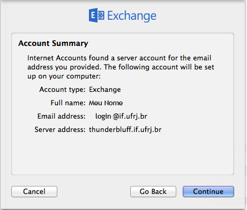Image resolution: width=247 pixels, height=210 pixels.
Task: Click the E letter in Exchange icon
Action: click(93, 15)
